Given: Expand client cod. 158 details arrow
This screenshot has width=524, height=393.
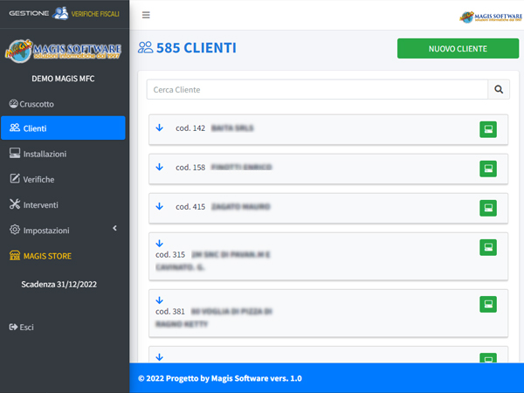Looking at the screenshot, I should (x=160, y=167).
